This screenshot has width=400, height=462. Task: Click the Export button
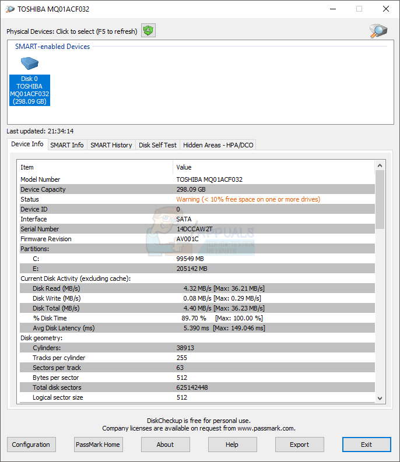click(x=299, y=445)
